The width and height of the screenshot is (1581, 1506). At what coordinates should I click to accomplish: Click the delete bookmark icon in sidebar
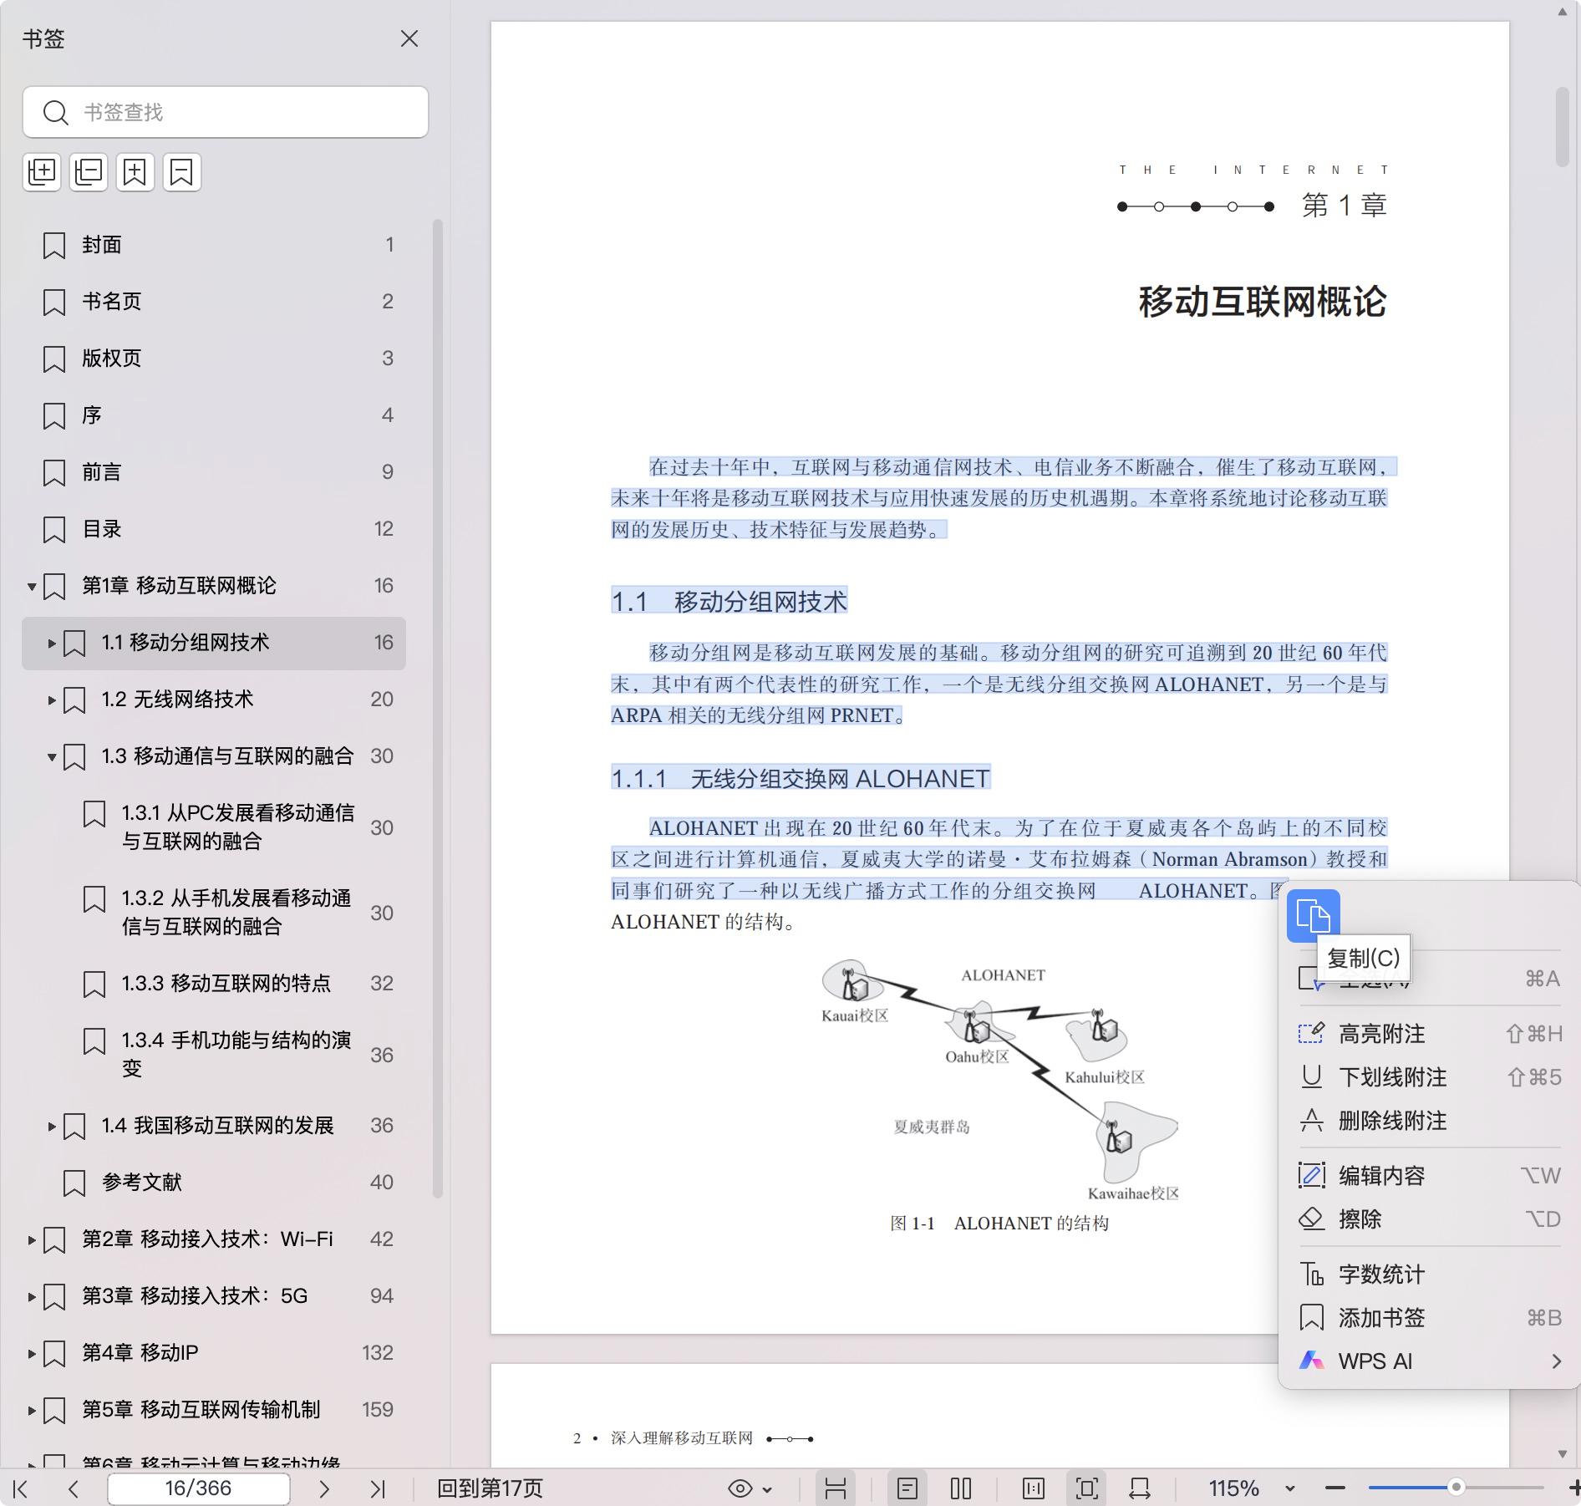click(x=182, y=172)
